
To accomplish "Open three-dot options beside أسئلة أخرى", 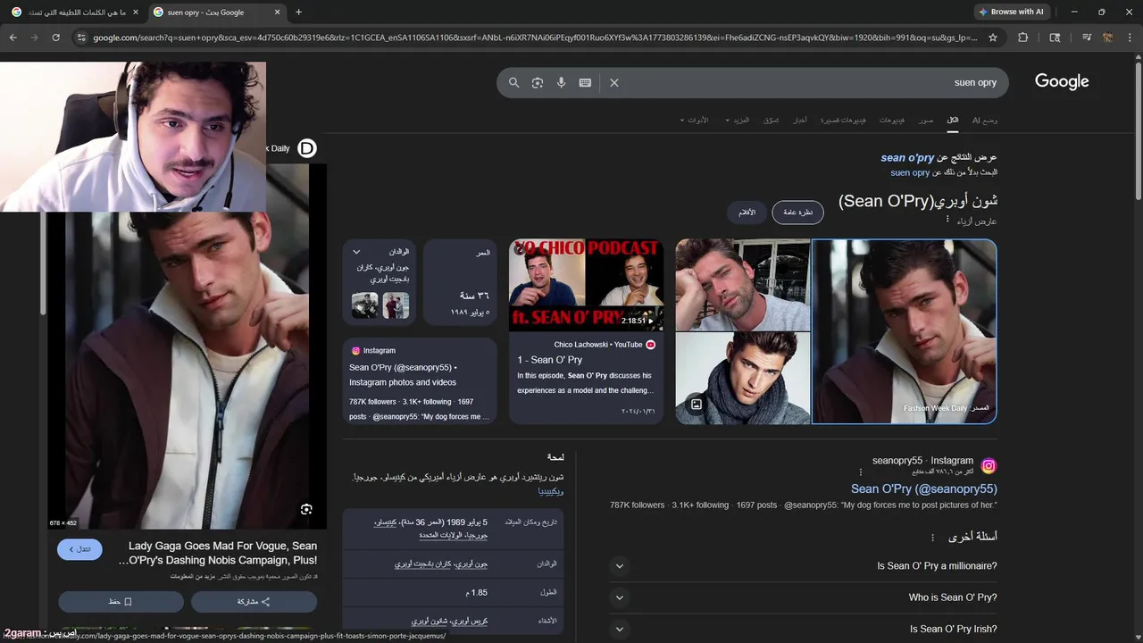I will point(933,538).
